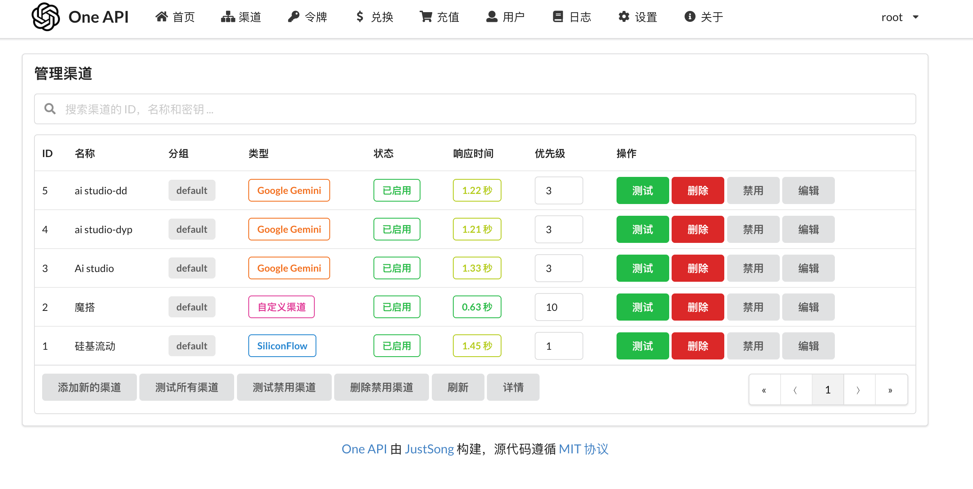Open the 日志 menu item
Viewport: 973px width, 489px height.
pos(572,17)
